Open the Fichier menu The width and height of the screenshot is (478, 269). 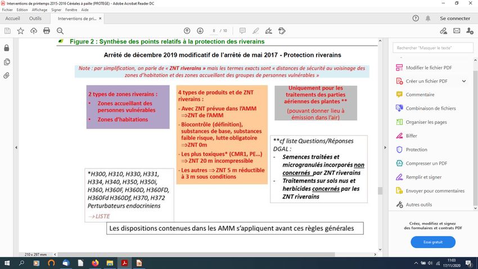(7, 10)
